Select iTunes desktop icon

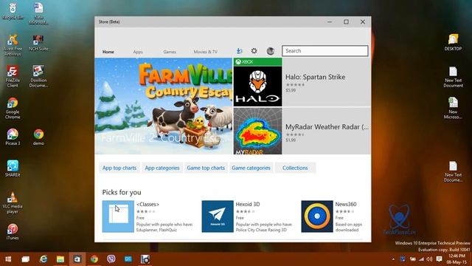click(x=13, y=231)
